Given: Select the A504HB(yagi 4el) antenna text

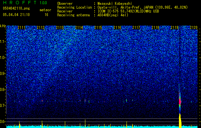Looking at the screenshot, I should pyautogui.click(x=113, y=15).
